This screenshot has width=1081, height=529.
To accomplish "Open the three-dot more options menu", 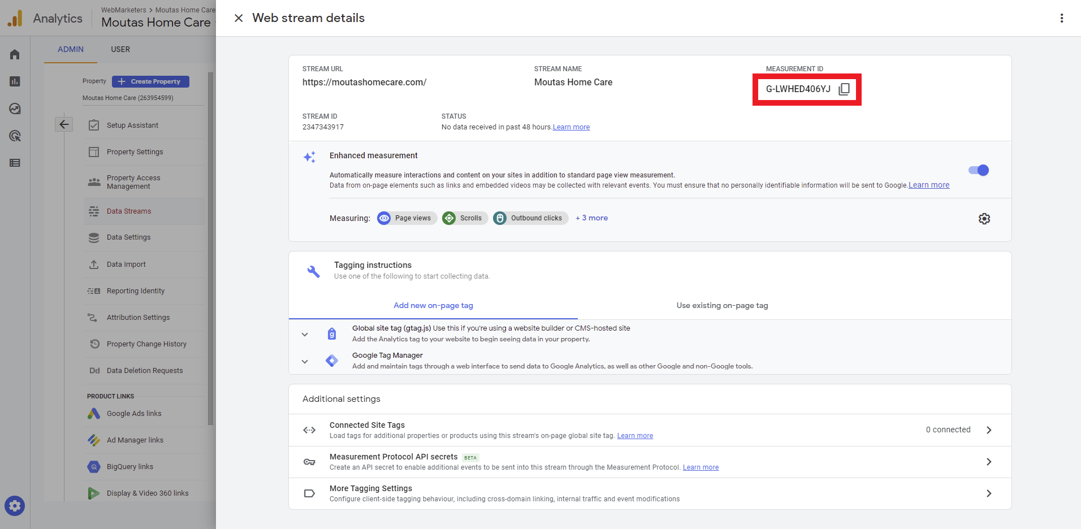I will pyautogui.click(x=1061, y=18).
